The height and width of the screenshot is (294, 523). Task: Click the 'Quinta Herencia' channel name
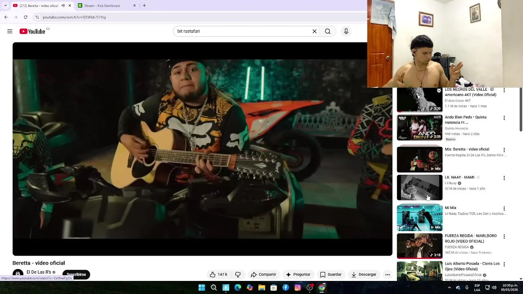pyautogui.click(x=456, y=128)
